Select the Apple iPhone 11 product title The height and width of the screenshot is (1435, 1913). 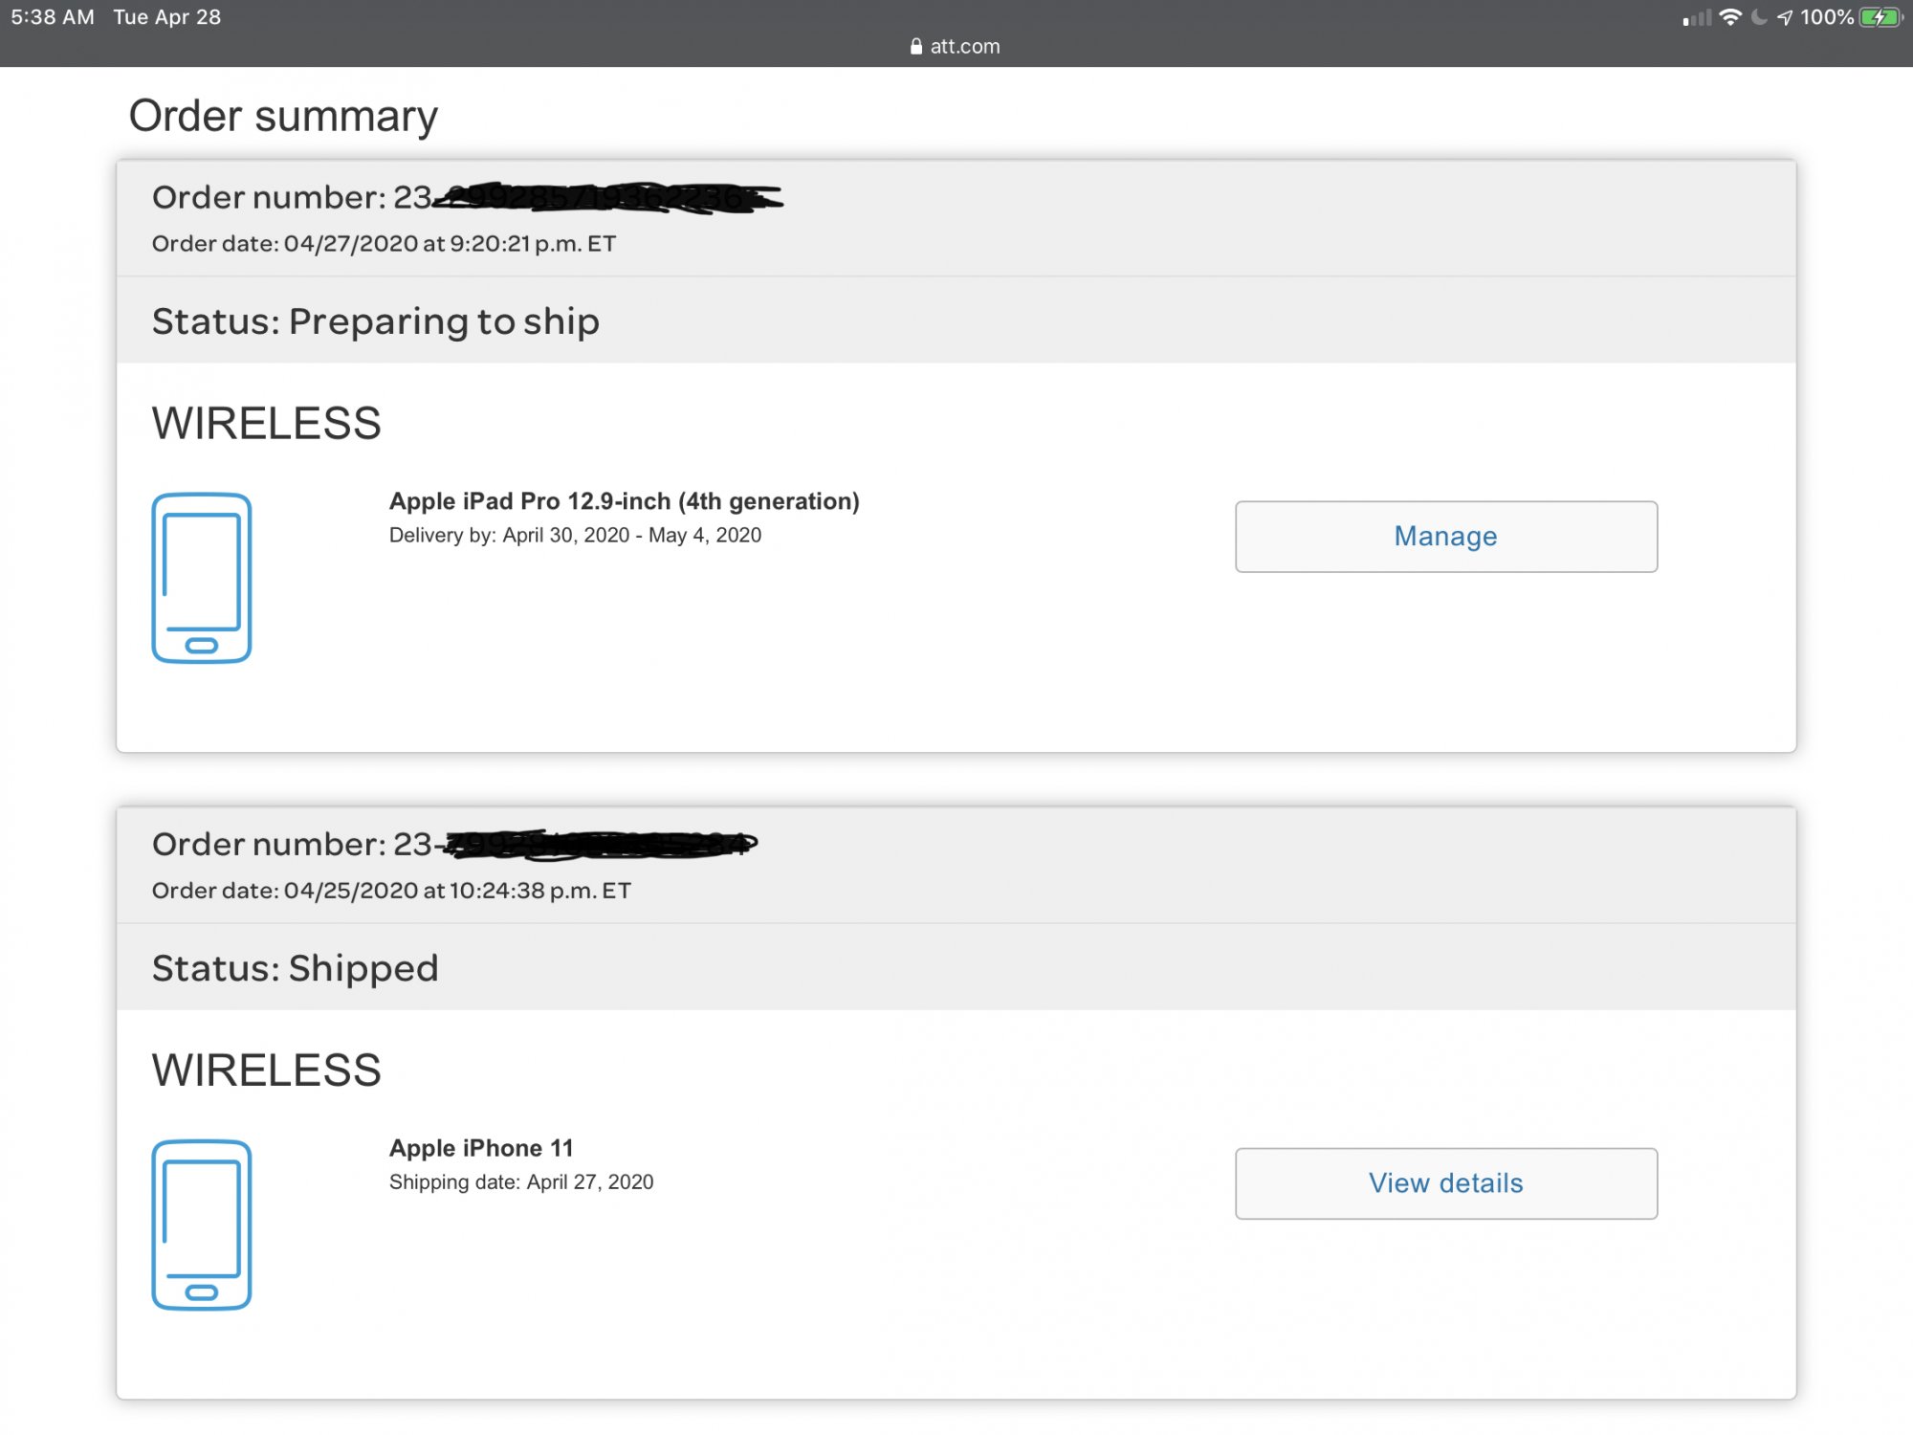tap(481, 1148)
